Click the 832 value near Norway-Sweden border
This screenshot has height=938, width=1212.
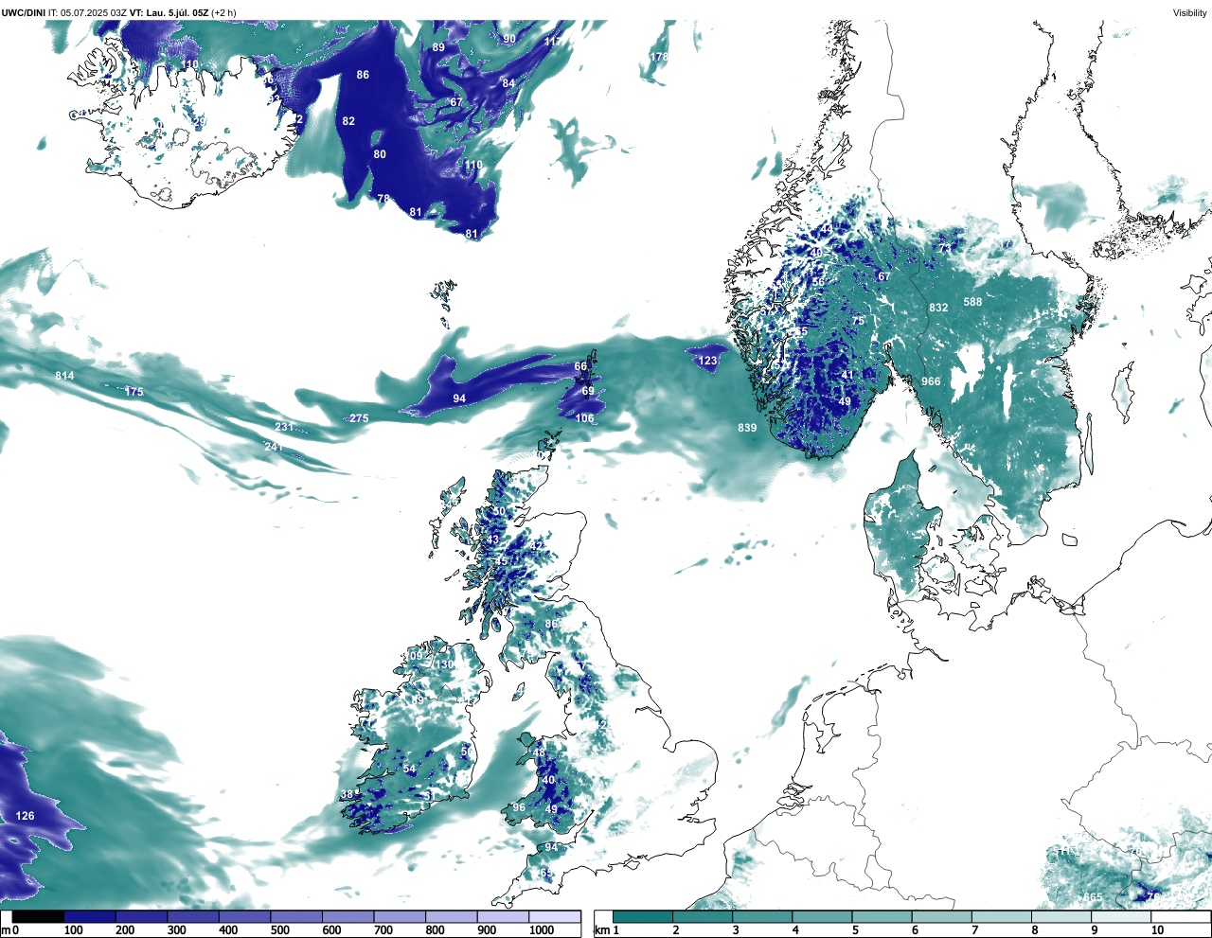(938, 308)
